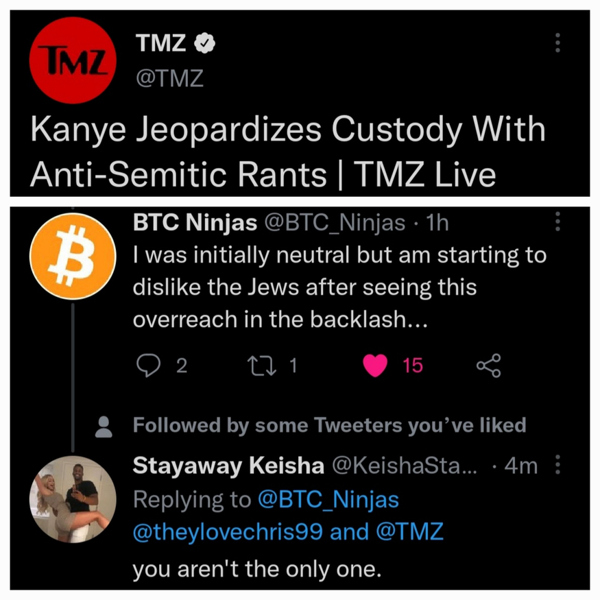Open the Stayaway Keisha display name
Screen dimensions: 600x600
tap(228, 466)
